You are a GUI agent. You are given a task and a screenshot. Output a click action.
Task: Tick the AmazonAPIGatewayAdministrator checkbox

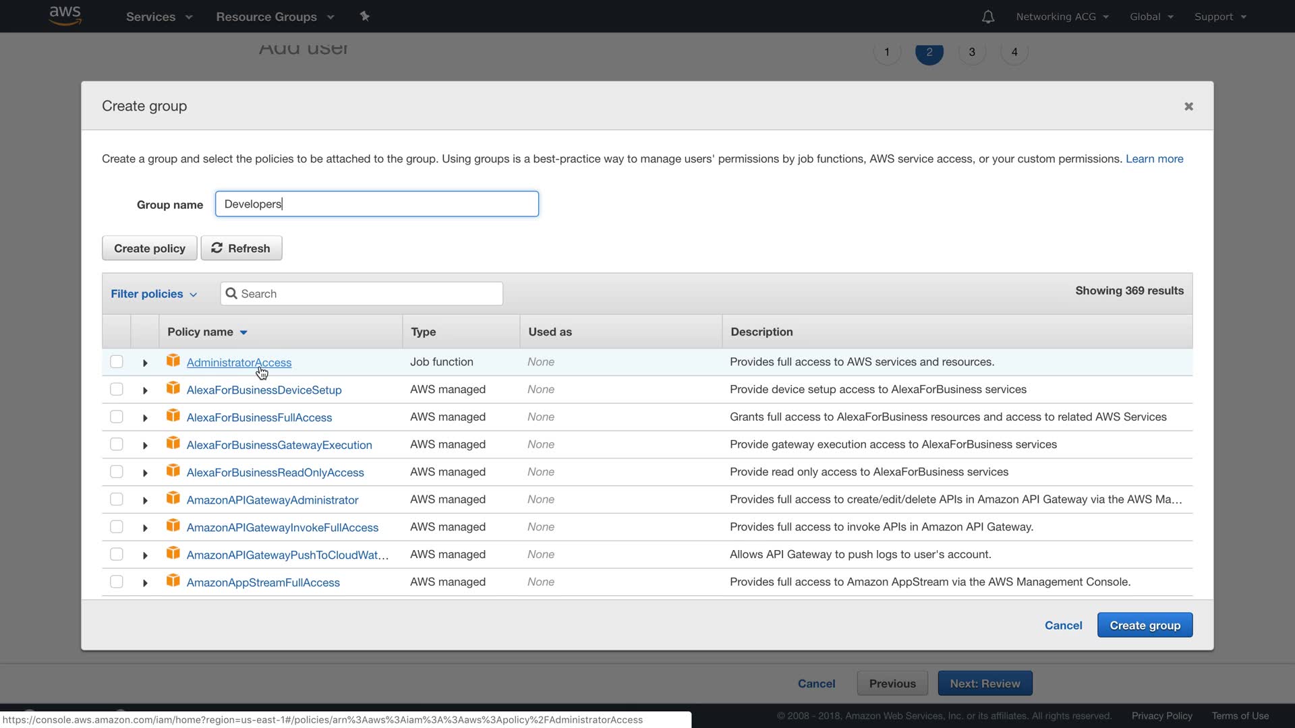coord(117,499)
